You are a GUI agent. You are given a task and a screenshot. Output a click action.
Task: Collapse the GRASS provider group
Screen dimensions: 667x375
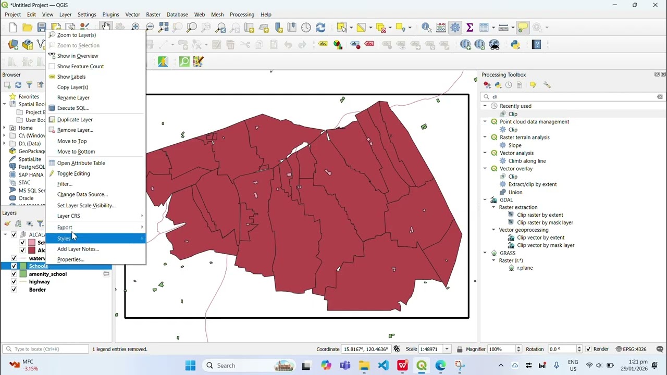(485, 253)
